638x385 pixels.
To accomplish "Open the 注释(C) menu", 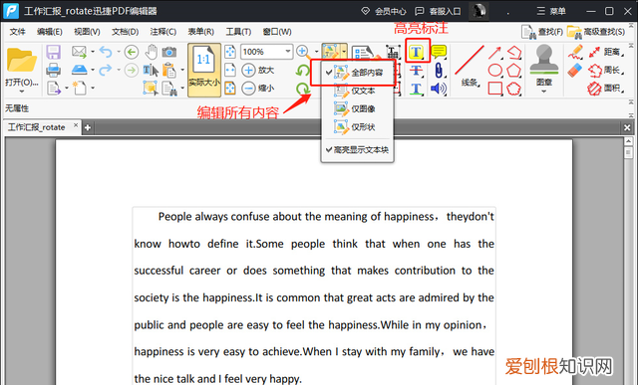I will (163, 32).
